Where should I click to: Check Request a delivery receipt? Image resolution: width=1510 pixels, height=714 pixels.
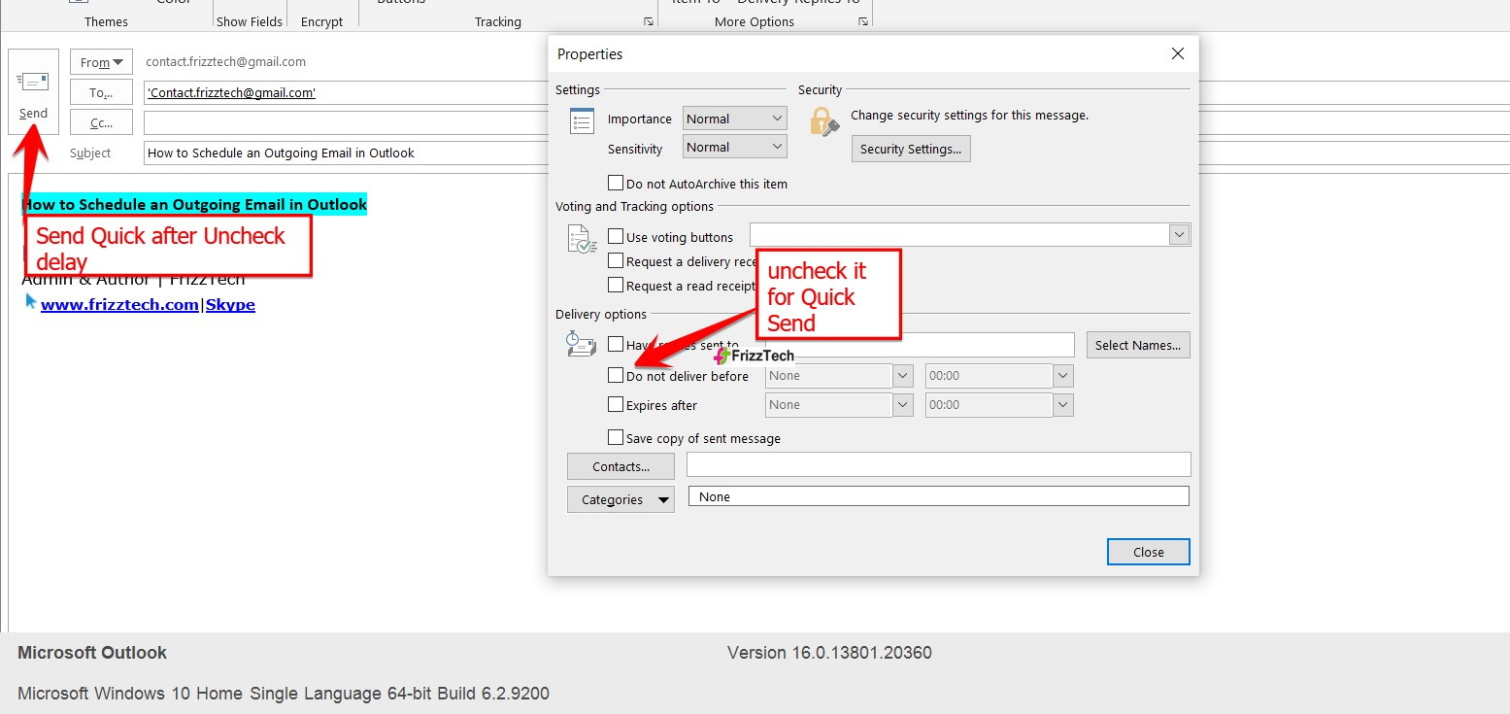tap(615, 260)
